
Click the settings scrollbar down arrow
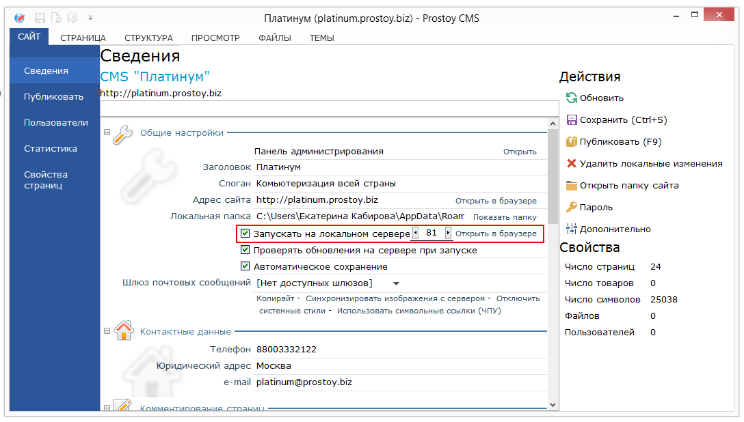click(553, 405)
